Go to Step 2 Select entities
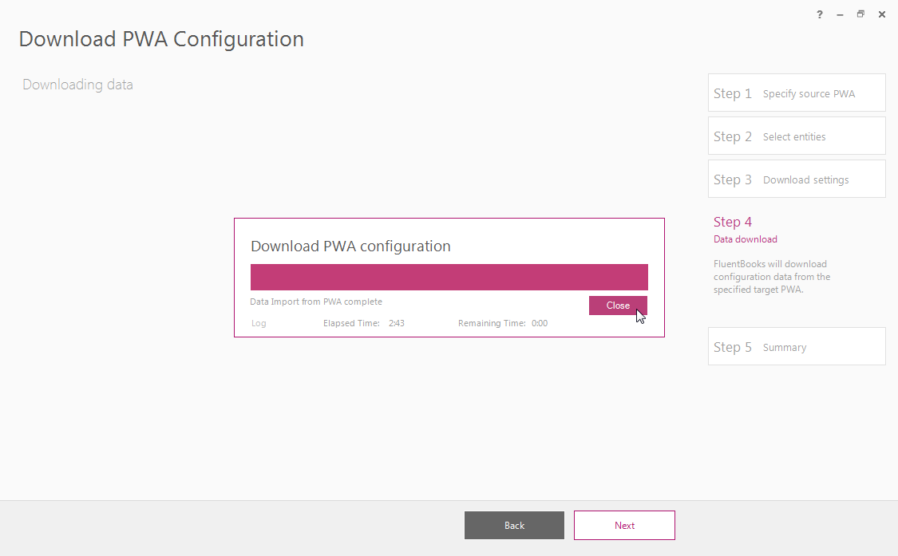Image resolution: width=898 pixels, height=556 pixels. 797,136
